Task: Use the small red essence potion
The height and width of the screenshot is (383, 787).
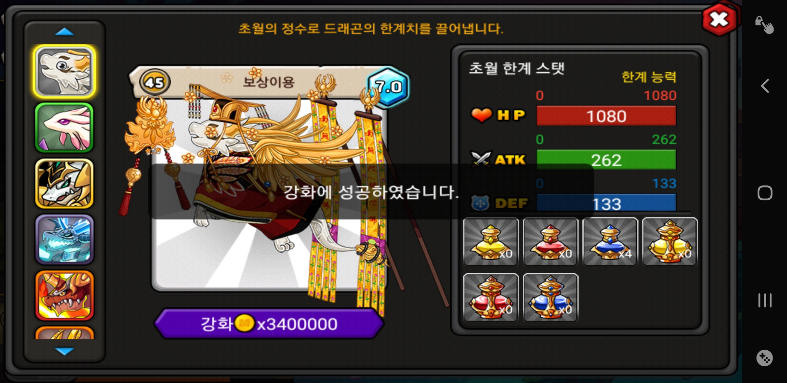Action: [x=550, y=242]
